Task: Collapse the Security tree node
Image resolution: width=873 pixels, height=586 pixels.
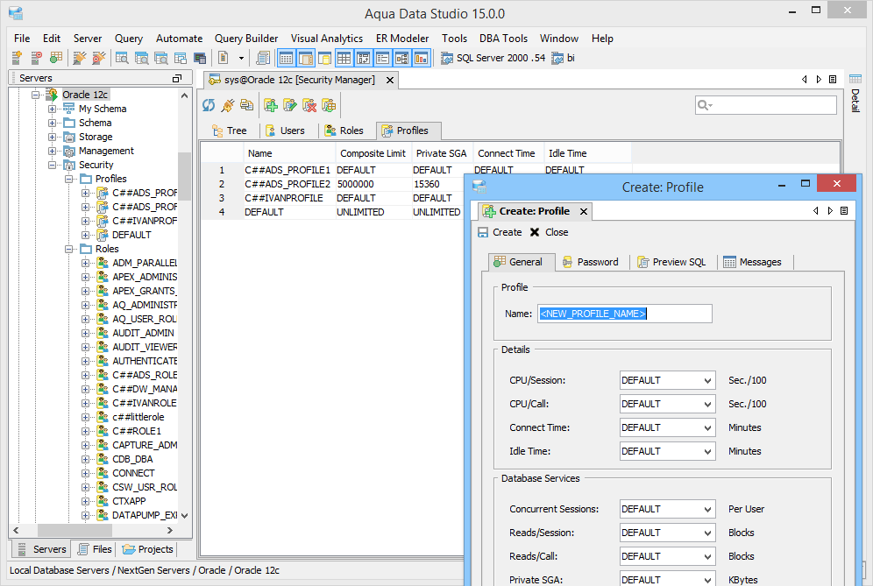Action: pos(52,165)
